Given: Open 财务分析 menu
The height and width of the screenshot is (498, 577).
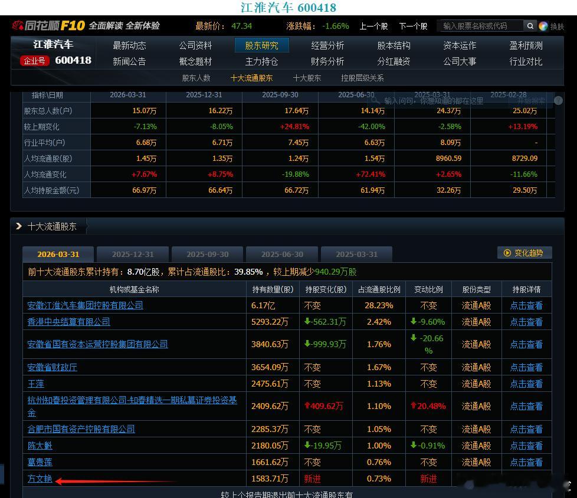Looking at the screenshot, I should 327,61.
